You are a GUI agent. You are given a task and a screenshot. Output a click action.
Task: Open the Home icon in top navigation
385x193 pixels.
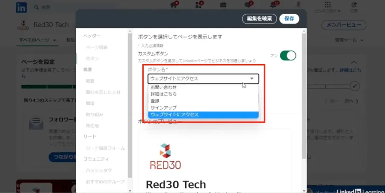(x=174, y=4)
